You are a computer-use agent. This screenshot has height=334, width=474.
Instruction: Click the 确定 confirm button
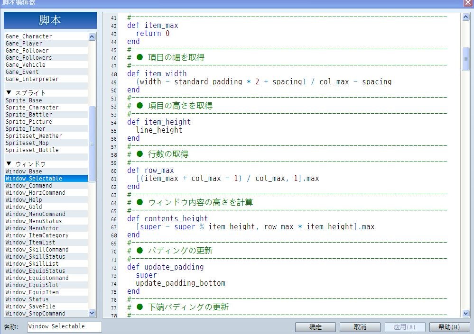point(316,327)
